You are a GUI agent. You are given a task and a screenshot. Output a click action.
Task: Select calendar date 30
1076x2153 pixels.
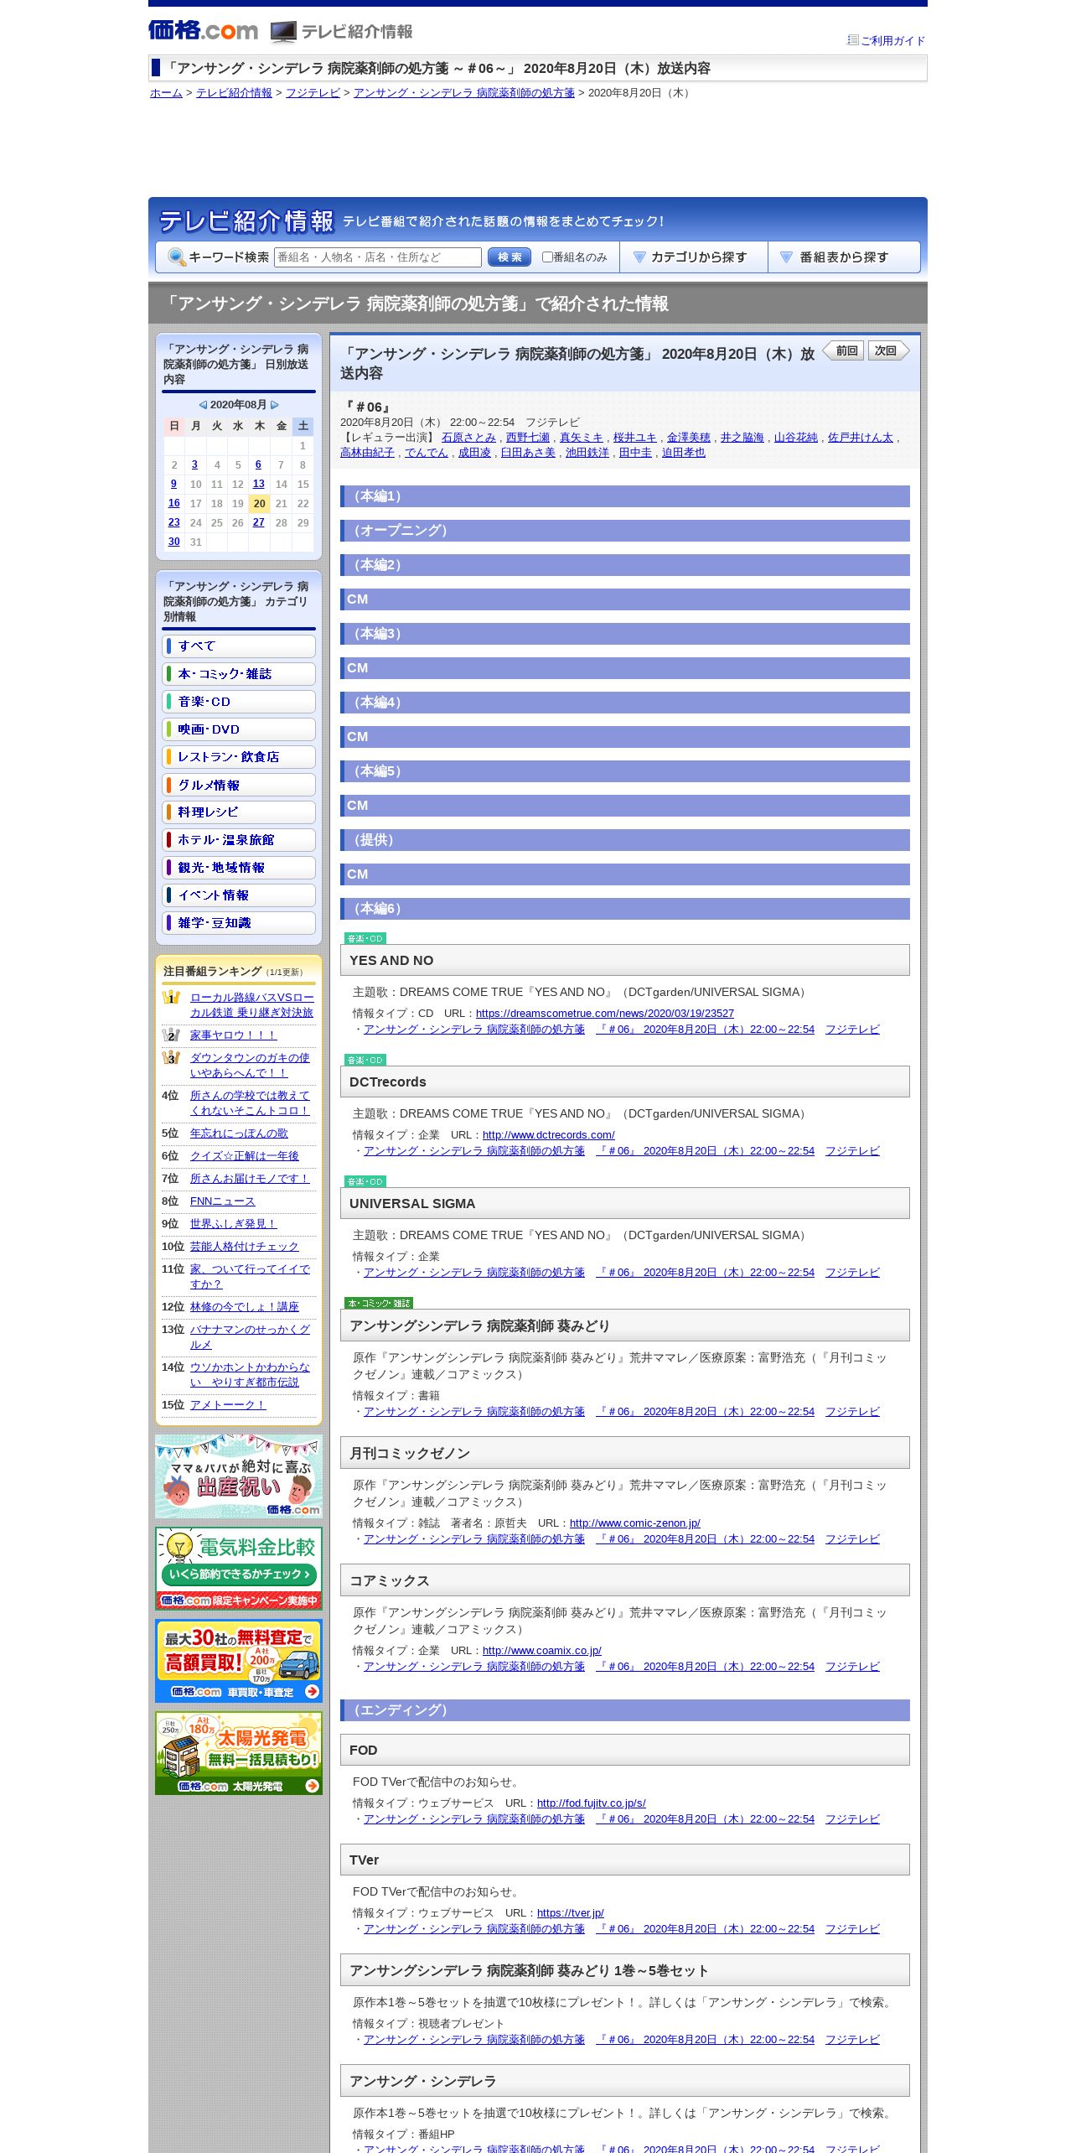click(173, 542)
